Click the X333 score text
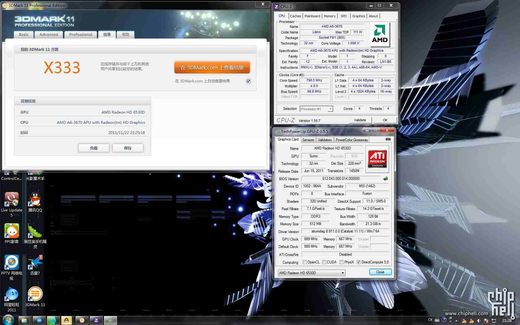The width and height of the screenshot is (520, 325). click(62, 67)
